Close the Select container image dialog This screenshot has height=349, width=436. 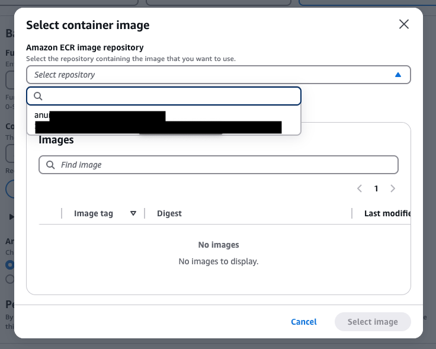tap(404, 24)
